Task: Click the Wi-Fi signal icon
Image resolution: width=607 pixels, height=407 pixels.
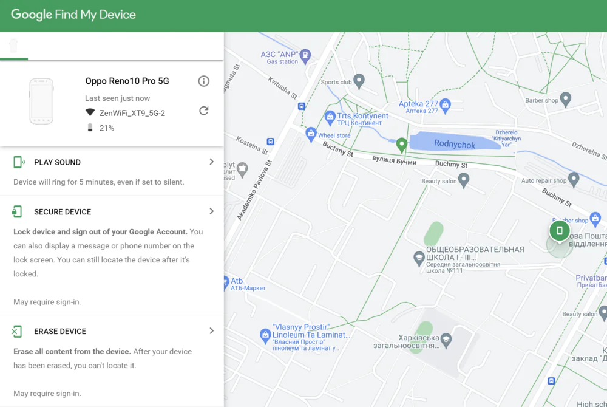Action: tap(90, 112)
